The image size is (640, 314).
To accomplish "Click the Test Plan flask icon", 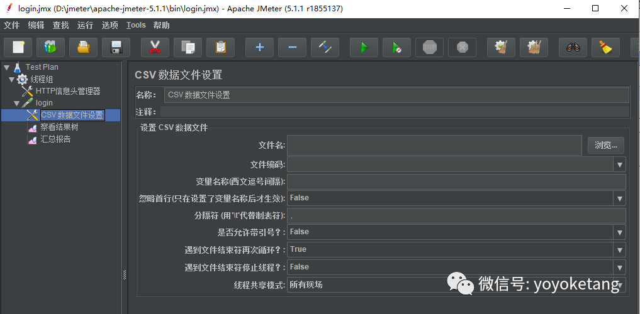I will click(17, 67).
